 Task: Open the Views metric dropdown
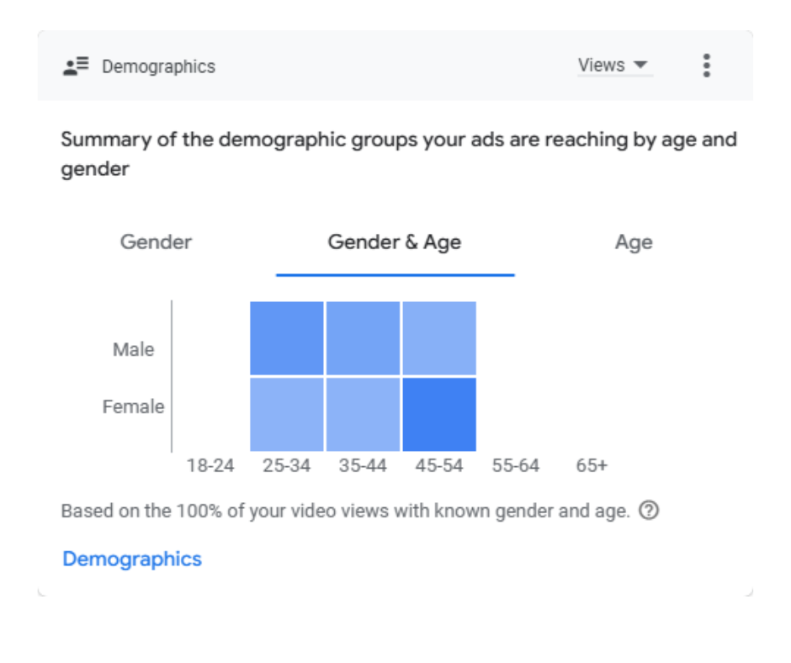613,66
